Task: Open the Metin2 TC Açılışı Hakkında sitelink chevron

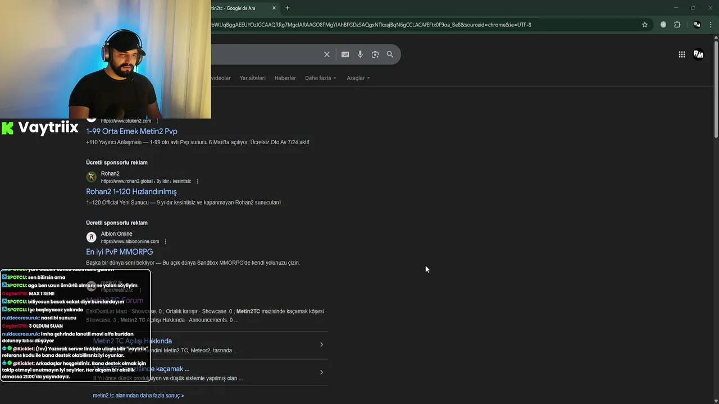Action: [321, 345]
